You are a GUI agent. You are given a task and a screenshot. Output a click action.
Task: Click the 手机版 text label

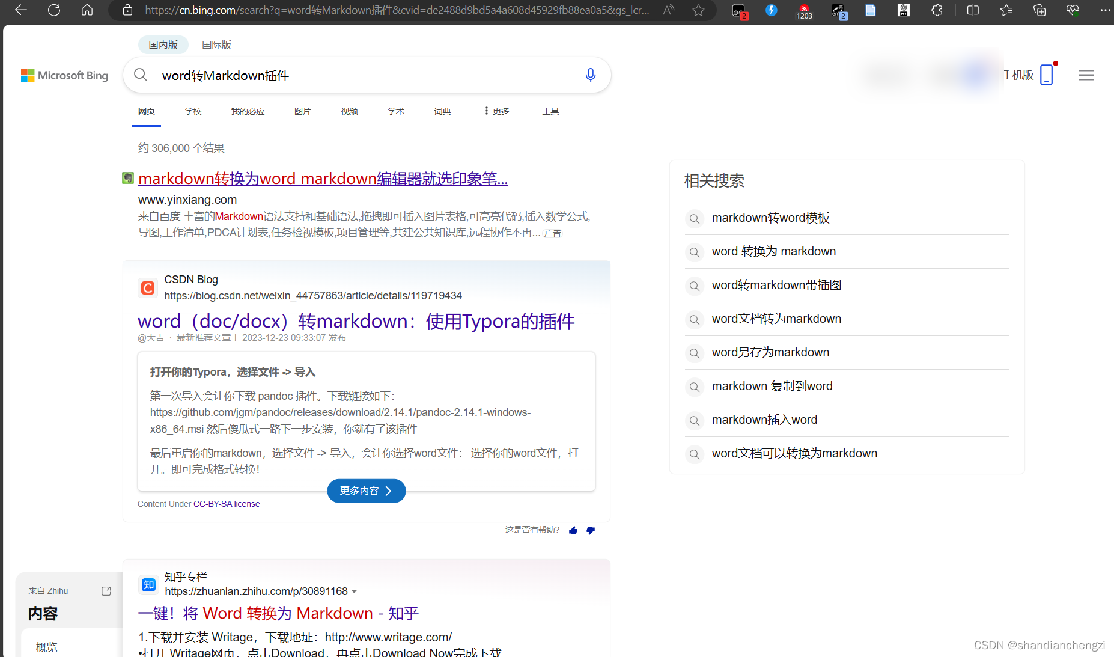click(1018, 75)
